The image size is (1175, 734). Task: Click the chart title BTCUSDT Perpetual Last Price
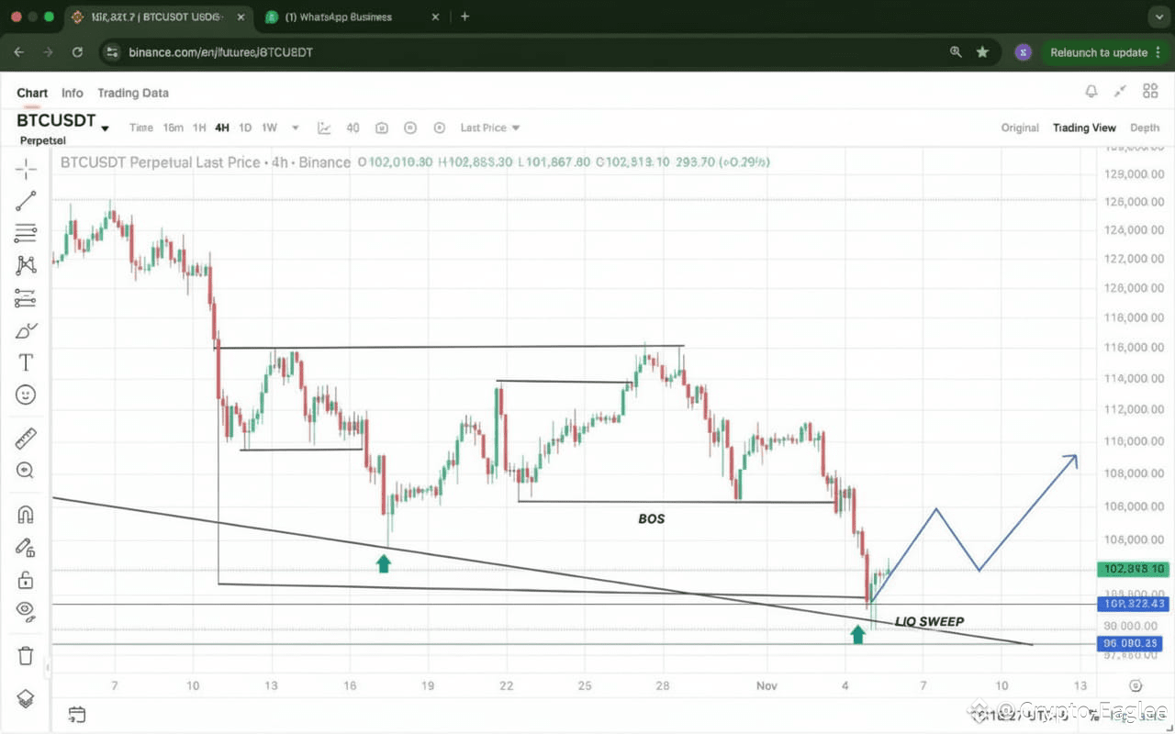[161, 162]
